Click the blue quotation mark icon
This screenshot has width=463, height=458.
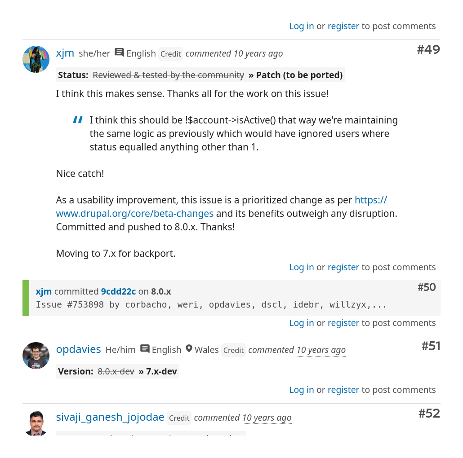[78, 119]
